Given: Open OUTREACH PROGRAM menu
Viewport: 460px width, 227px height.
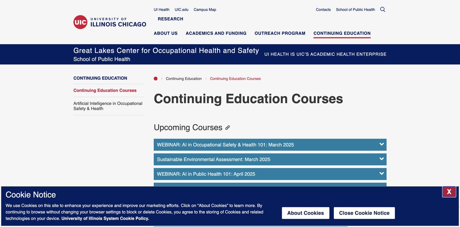Looking at the screenshot, I should click(x=280, y=33).
